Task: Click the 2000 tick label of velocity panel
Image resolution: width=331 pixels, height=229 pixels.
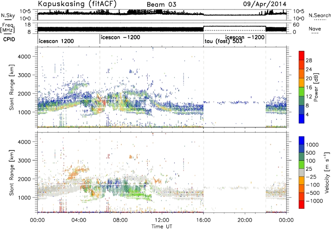Action: [x=24, y=179]
